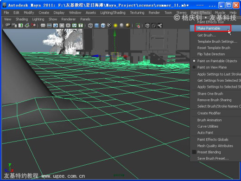241x181 pixels.
Task: Toggle the Field Chart icon
Action: pyautogui.click(x=68, y=26)
